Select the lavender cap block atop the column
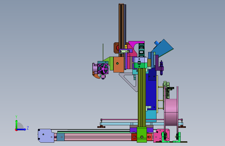The image size is (225, 146). point(140,60)
